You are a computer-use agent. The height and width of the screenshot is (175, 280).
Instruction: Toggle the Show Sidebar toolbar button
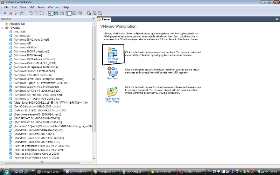pyautogui.click(x=51, y=13)
